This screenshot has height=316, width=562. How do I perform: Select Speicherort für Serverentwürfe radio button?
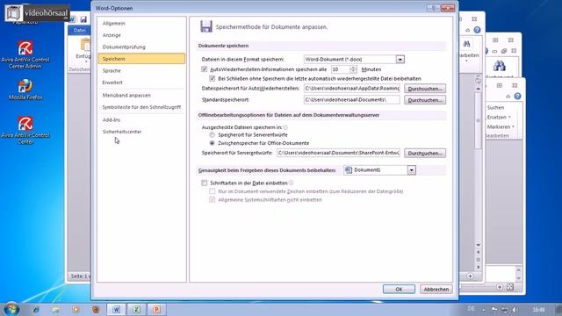(213, 134)
